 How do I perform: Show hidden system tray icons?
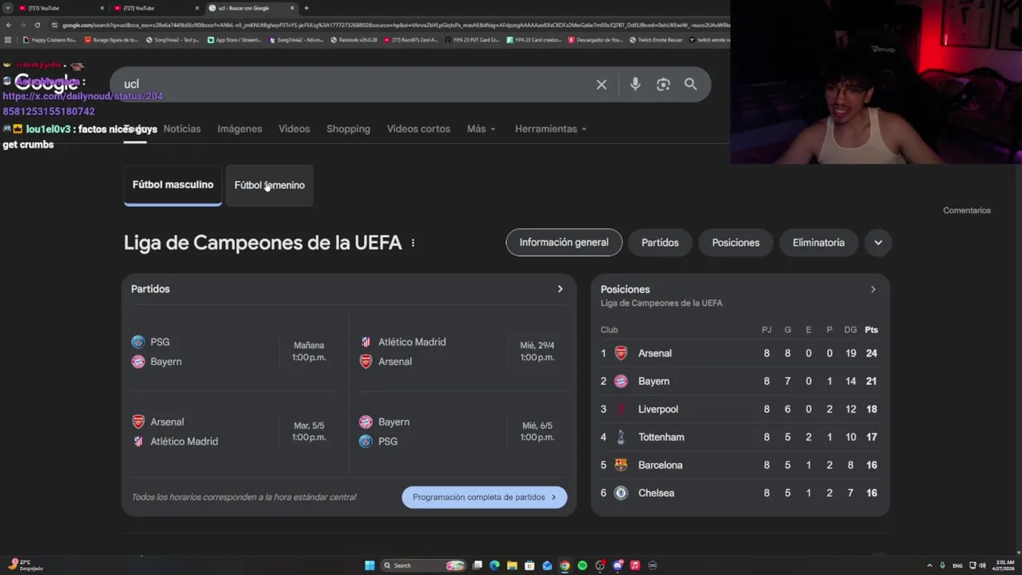pyautogui.click(x=929, y=565)
